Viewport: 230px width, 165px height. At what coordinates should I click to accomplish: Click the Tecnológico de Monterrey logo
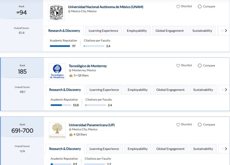tap(57, 72)
